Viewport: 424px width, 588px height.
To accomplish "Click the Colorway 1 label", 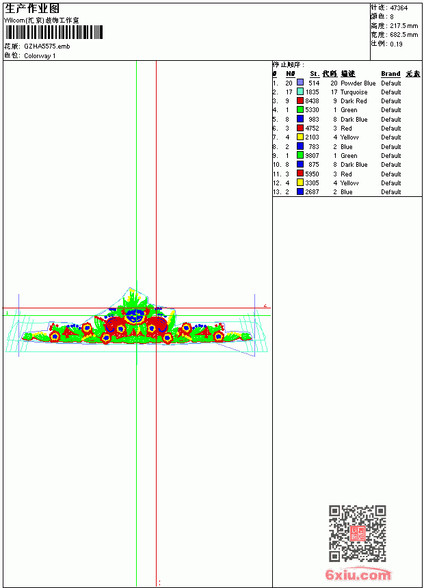I will tap(40, 56).
